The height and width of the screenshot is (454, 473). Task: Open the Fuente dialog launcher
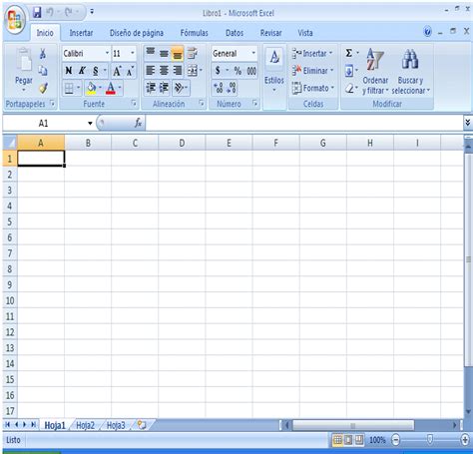coord(134,104)
